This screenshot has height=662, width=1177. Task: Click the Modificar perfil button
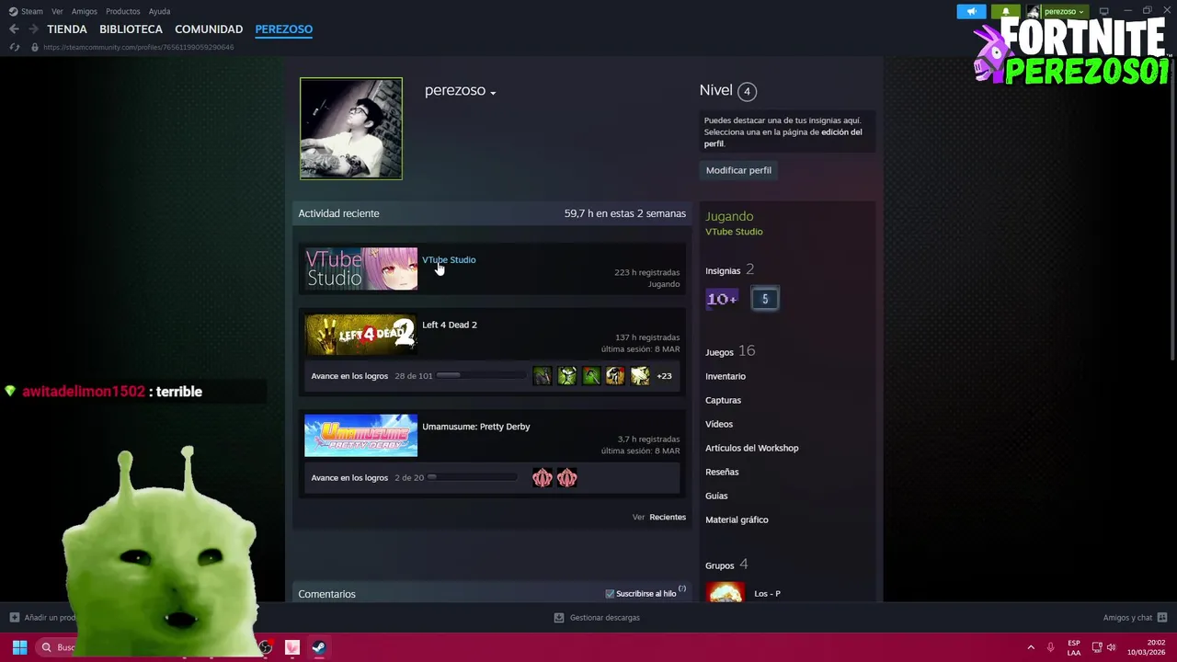tap(738, 170)
